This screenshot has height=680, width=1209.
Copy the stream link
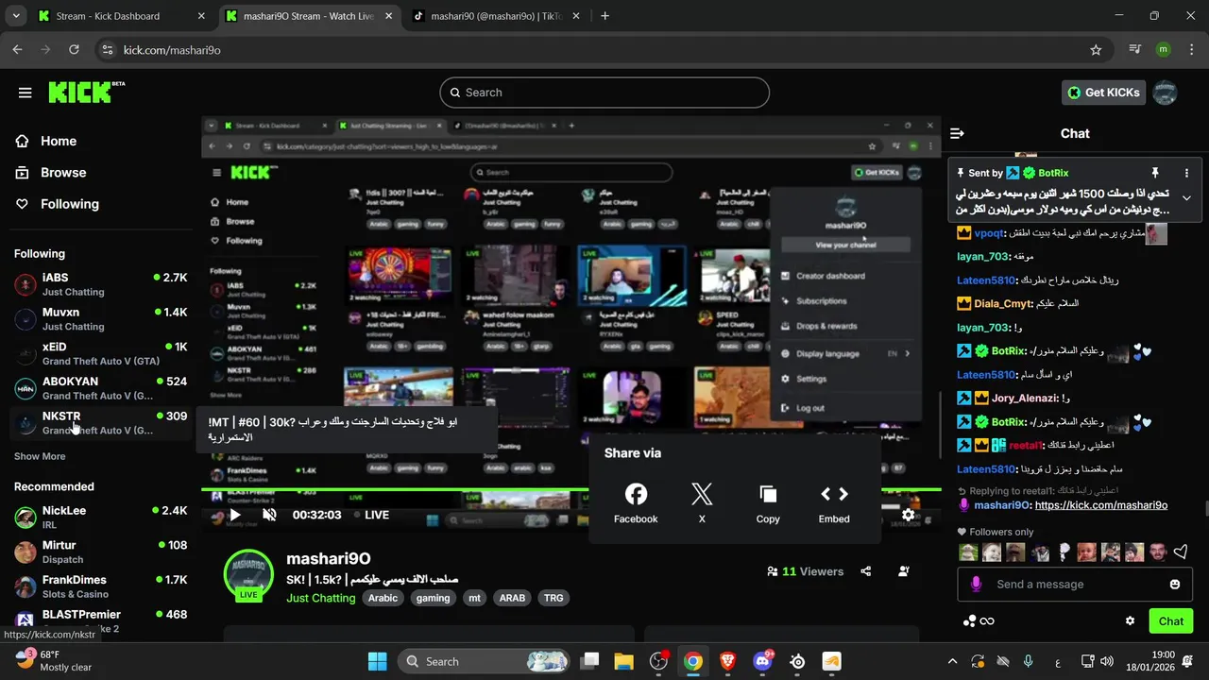(x=768, y=503)
